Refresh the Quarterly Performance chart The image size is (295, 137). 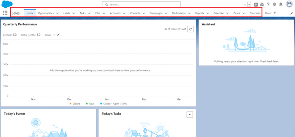click(x=191, y=29)
